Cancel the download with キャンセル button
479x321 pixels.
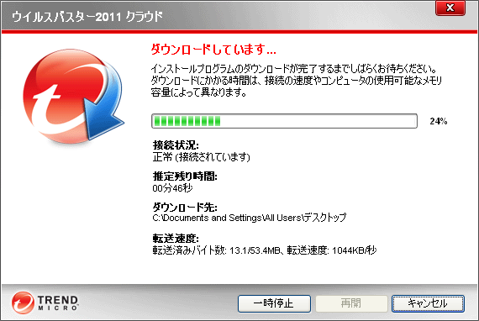coord(428,303)
